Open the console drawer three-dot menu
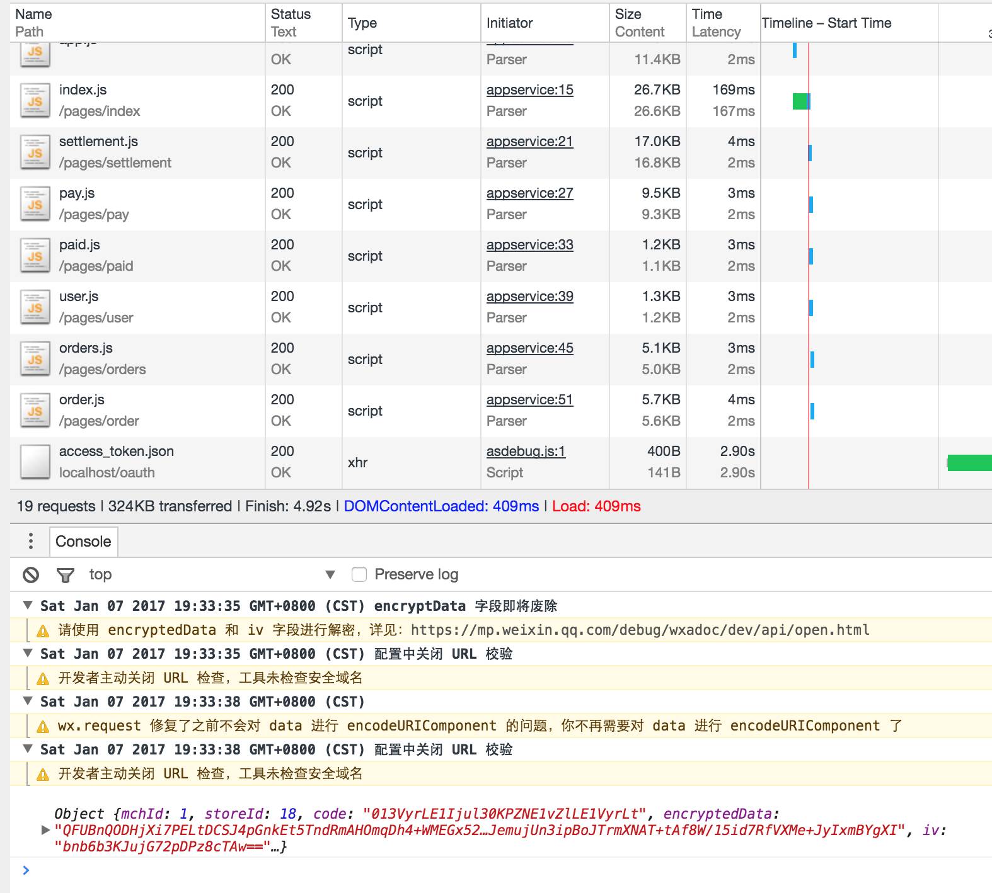Image resolution: width=992 pixels, height=893 pixels. pyautogui.click(x=31, y=541)
